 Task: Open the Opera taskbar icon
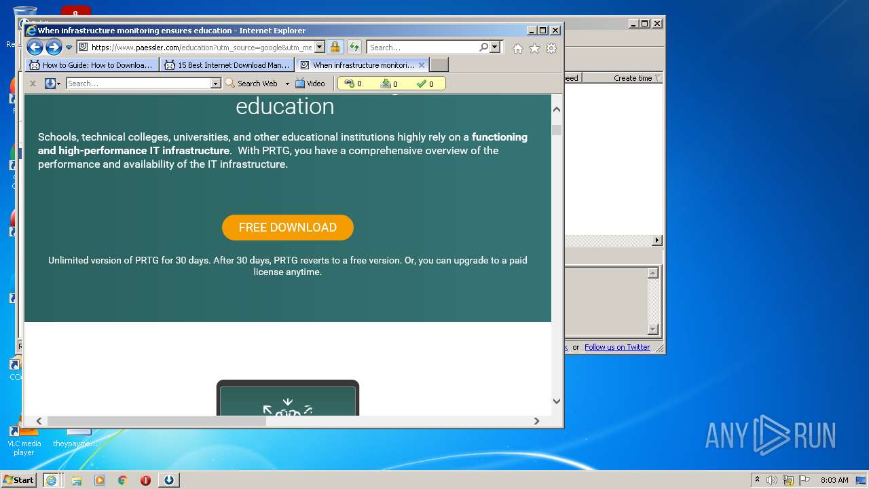[x=145, y=480]
